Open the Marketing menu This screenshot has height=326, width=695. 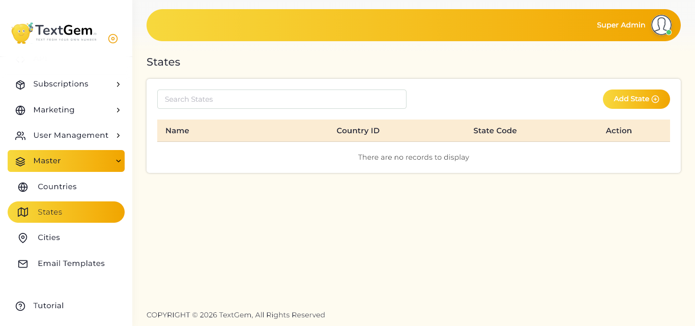point(66,110)
